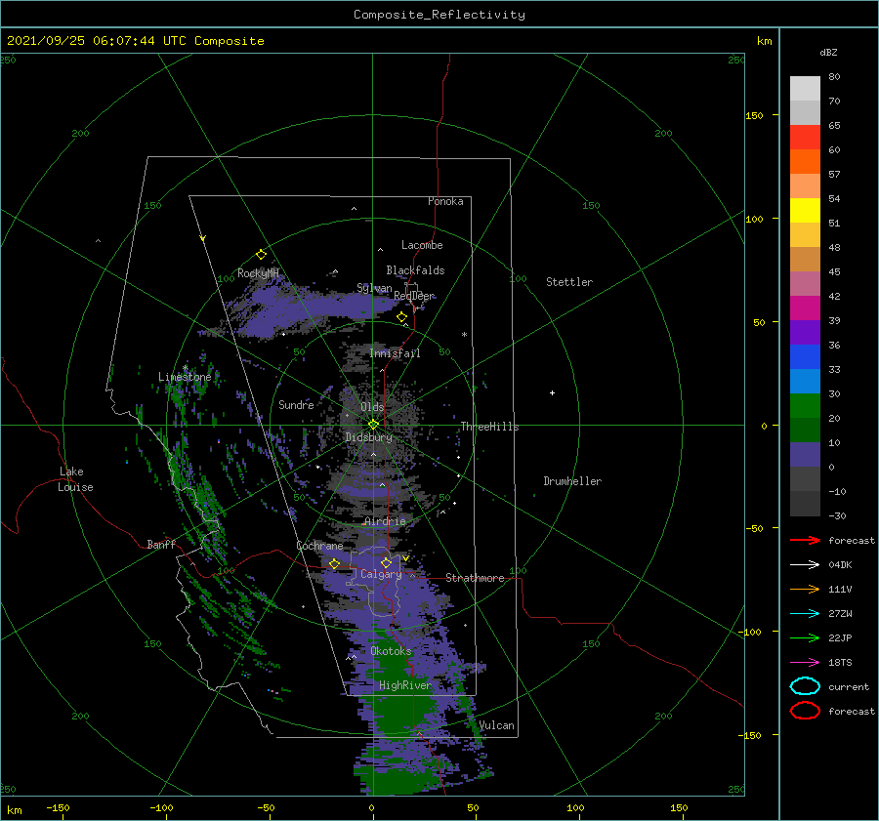This screenshot has width=879, height=821.
Task: Click the ThreeHills city label
Action: point(490,427)
